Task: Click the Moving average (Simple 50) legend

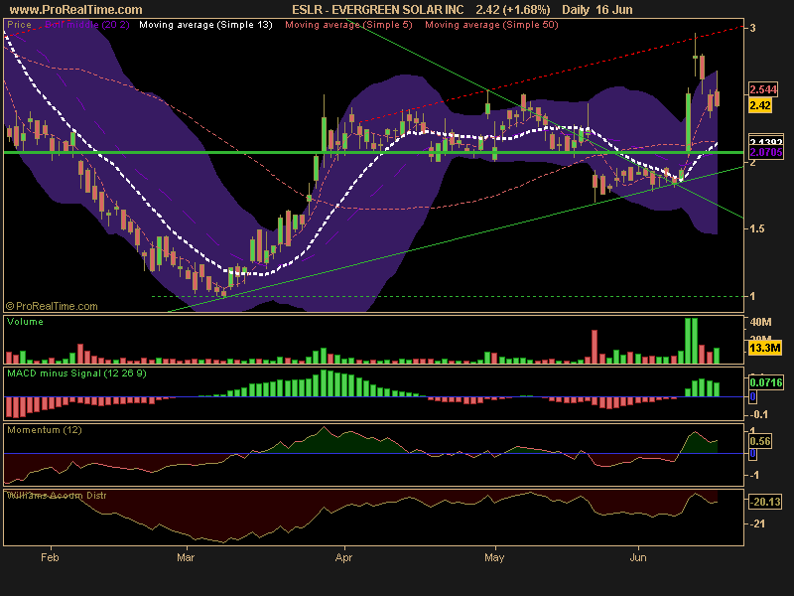Action: tap(491, 24)
